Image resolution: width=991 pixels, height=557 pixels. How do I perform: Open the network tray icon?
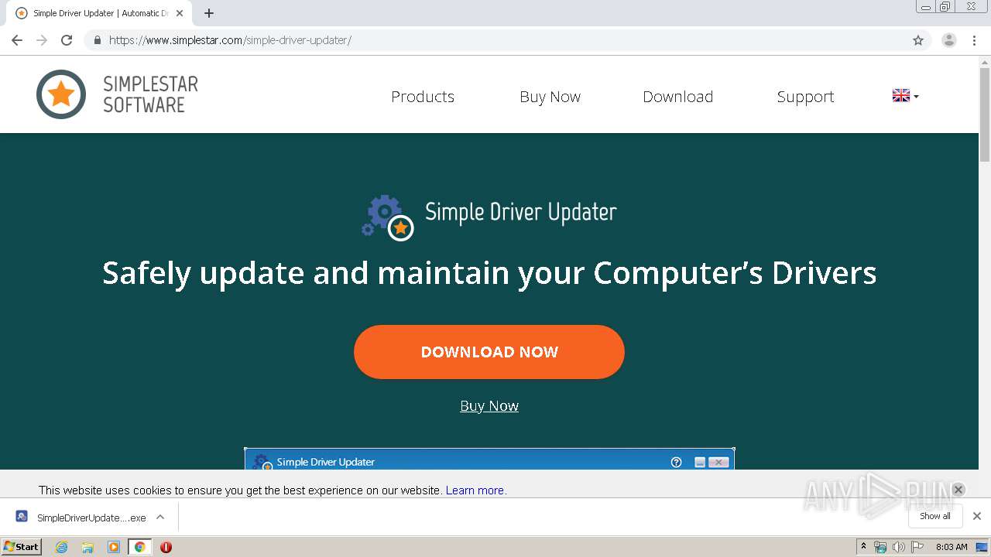pyautogui.click(x=880, y=547)
